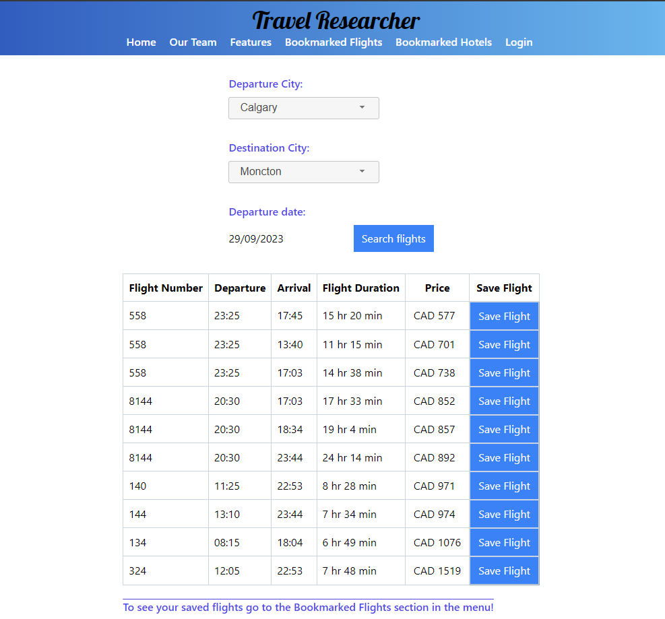Navigate to Bookmarked Hotels
Viewport: 665px width, 619px height.
(443, 42)
